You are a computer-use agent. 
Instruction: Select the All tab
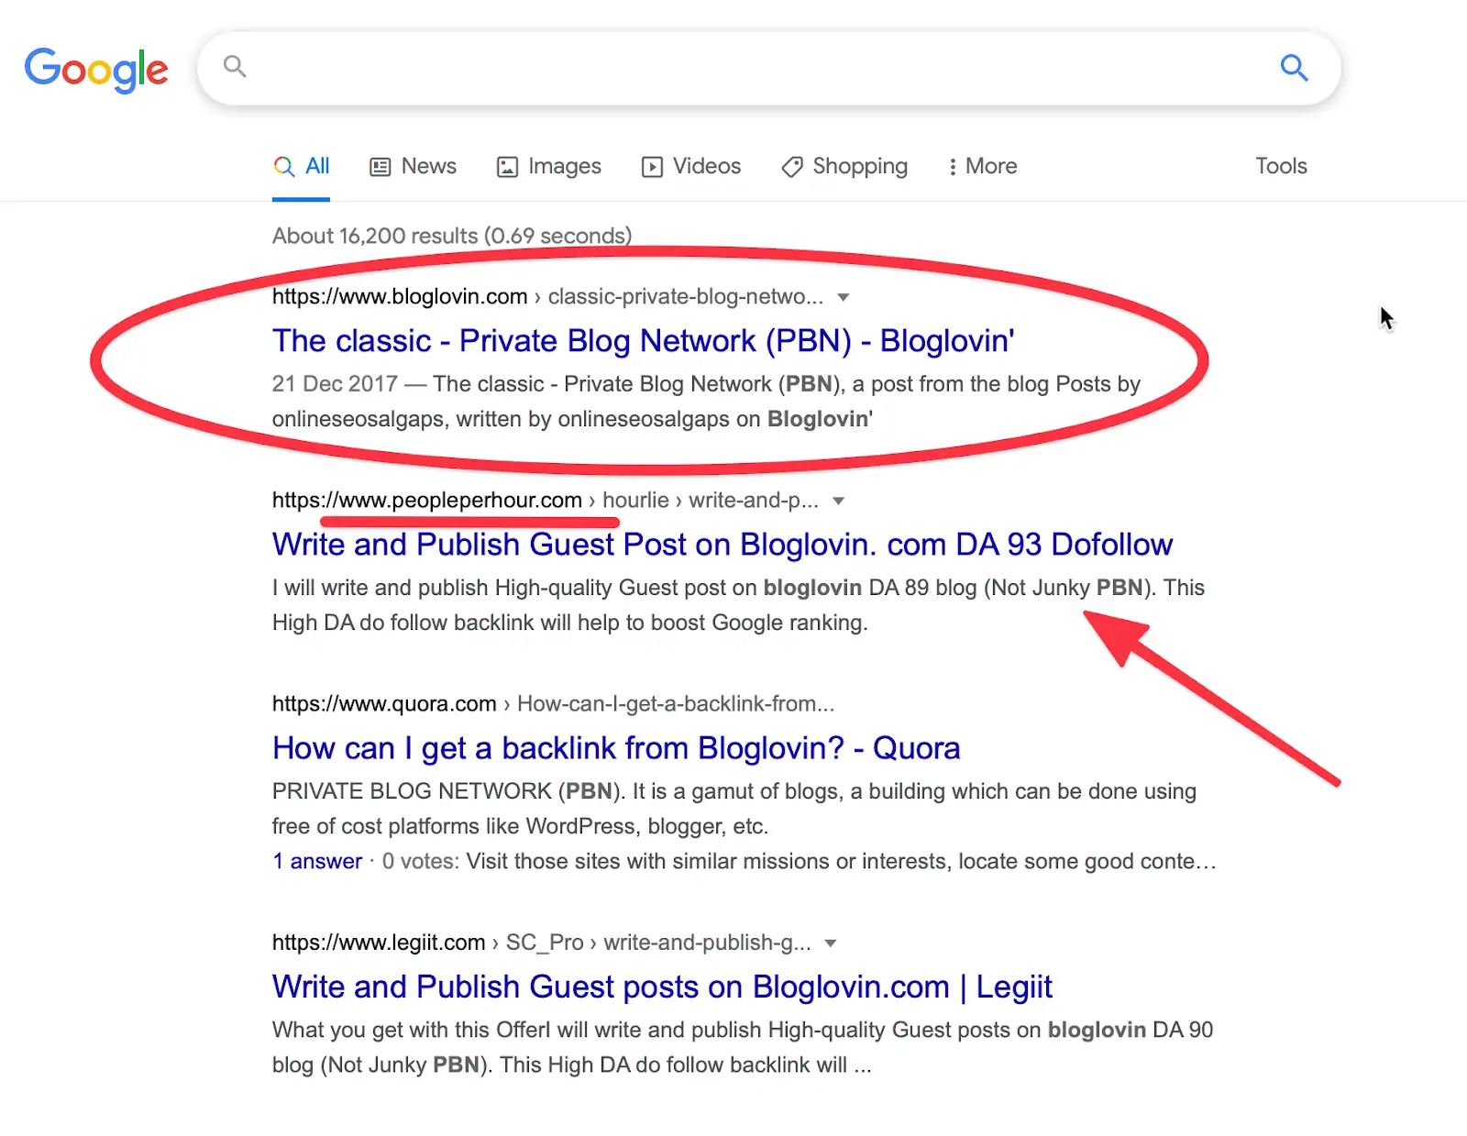click(301, 166)
